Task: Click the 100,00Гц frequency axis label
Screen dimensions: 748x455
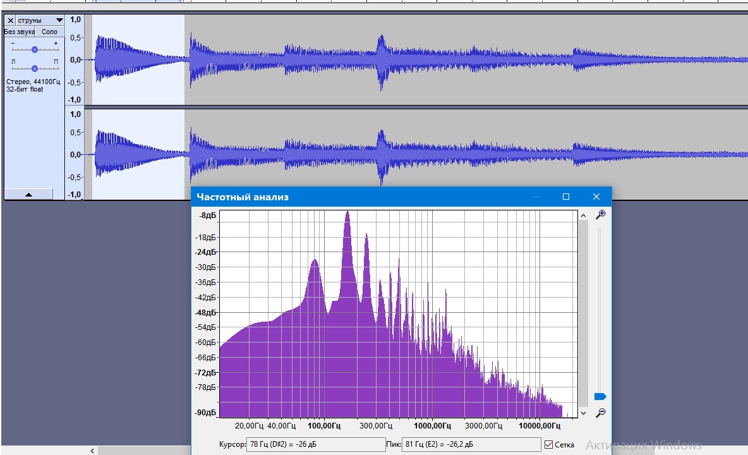Action: click(324, 425)
